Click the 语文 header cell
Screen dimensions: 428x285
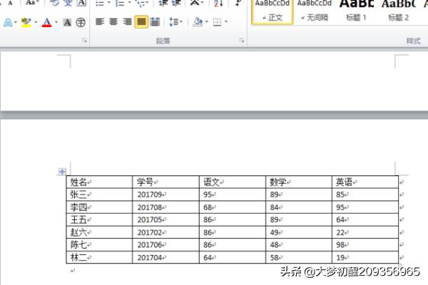[233, 182]
